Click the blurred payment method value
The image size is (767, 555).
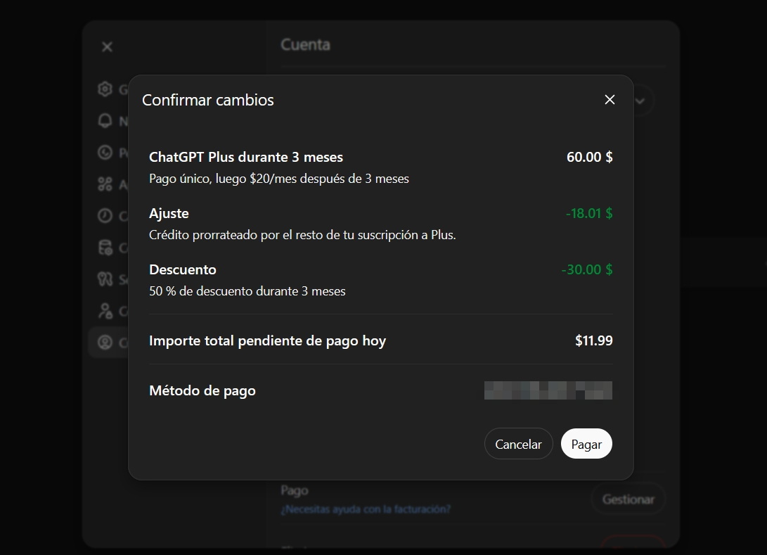pyautogui.click(x=548, y=390)
